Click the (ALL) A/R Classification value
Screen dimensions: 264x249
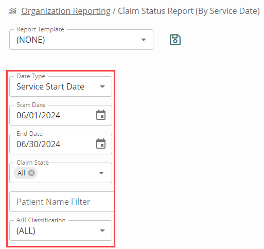tap(26, 230)
